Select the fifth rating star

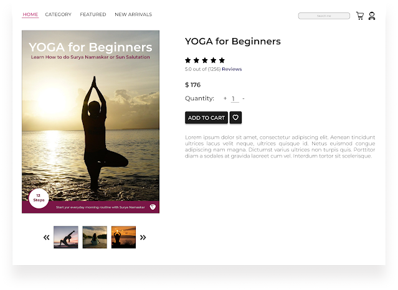[222, 60]
